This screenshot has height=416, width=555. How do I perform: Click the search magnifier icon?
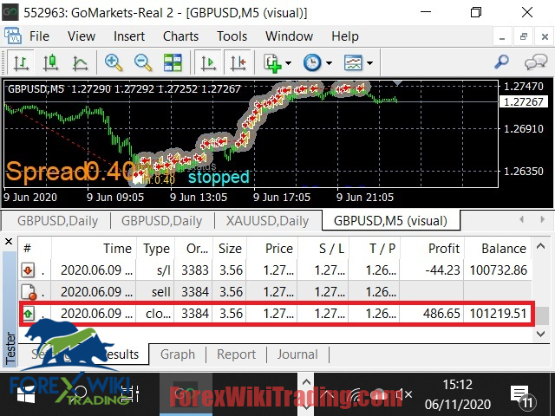pos(501,62)
